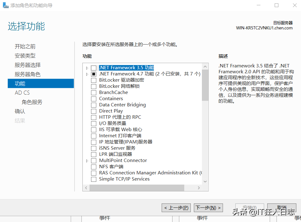Enable I/O 服务质量 checkbox
Screen dimensions: 301x222
94,123
